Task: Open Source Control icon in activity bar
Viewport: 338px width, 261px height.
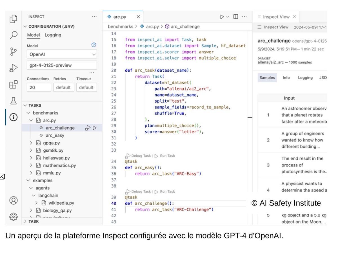Action: coord(14,52)
